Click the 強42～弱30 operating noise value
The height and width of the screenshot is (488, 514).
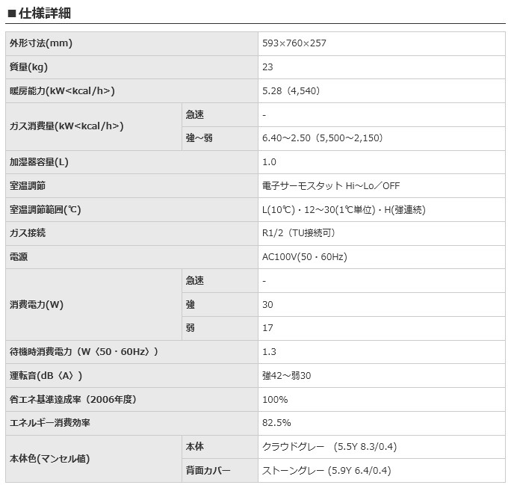click(x=286, y=376)
